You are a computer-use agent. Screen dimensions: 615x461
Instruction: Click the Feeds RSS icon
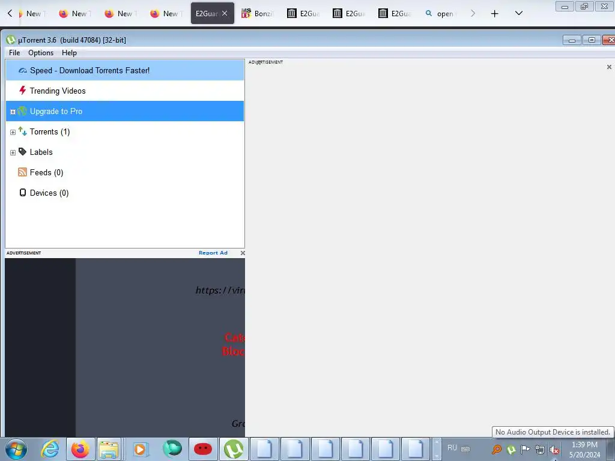pyautogui.click(x=22, y=172)
